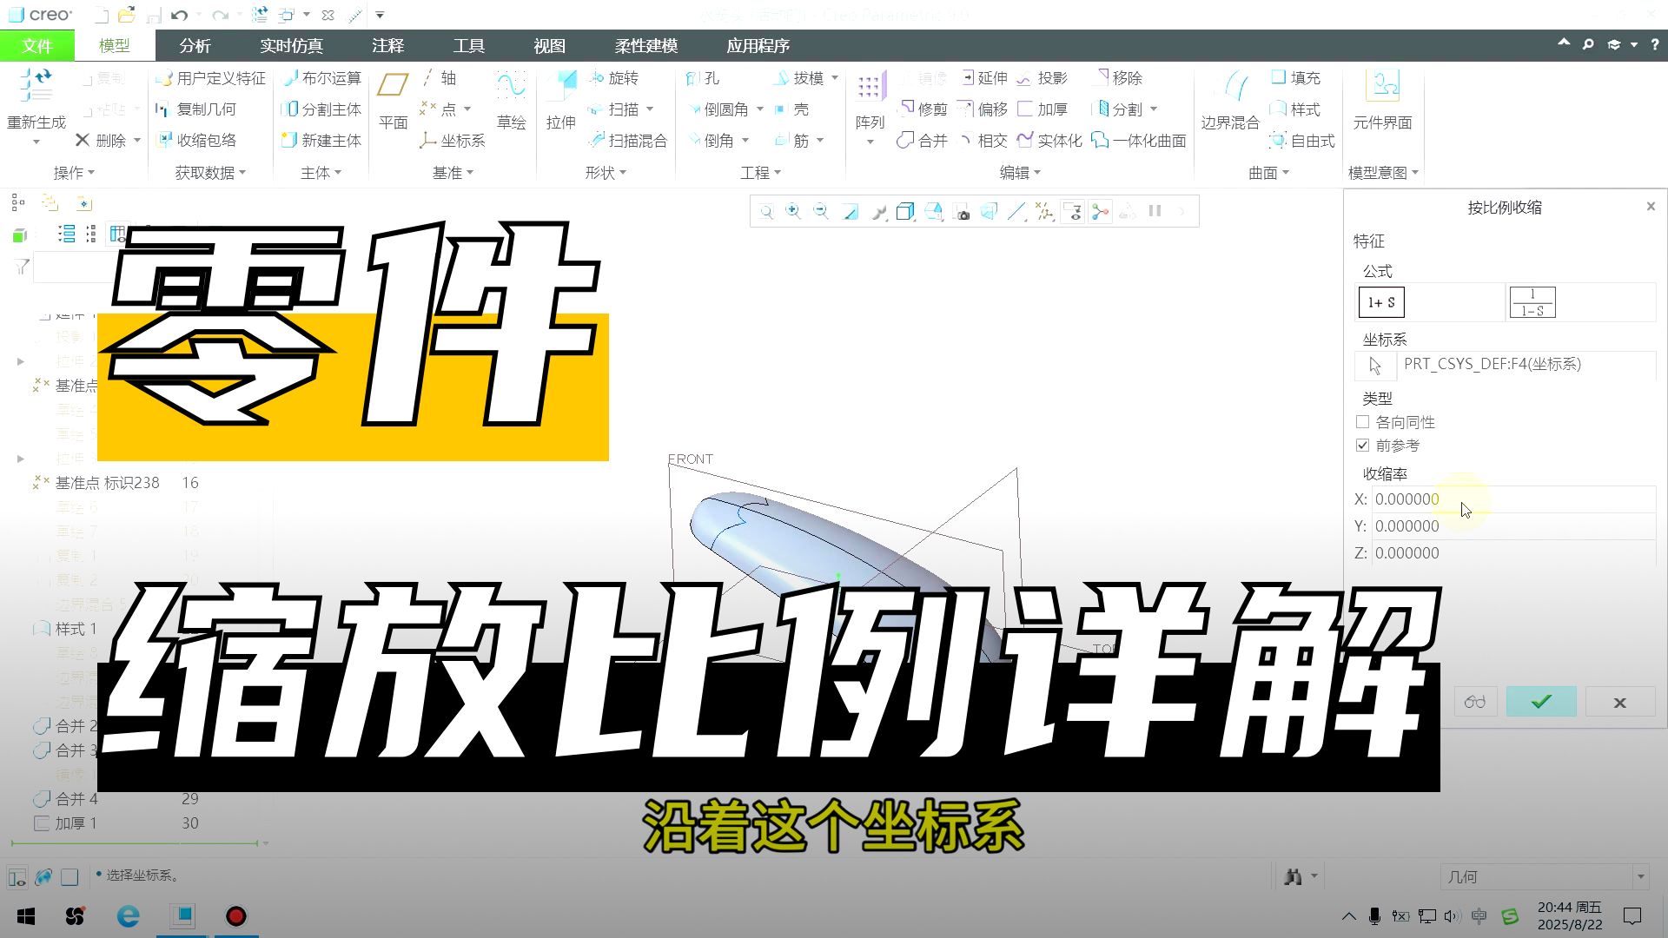
Task: Click the screenshot camera icon in graphics toolbar
Action: pyautogui.click(x=963, y=211)
